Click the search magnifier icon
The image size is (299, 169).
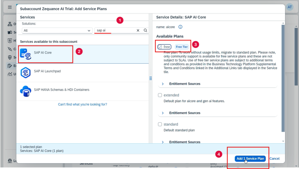click(x=145, y=30)
